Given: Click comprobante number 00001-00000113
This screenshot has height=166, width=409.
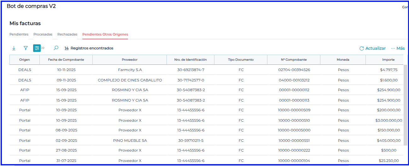Looking at the screenshot, I should coord(294,100).
